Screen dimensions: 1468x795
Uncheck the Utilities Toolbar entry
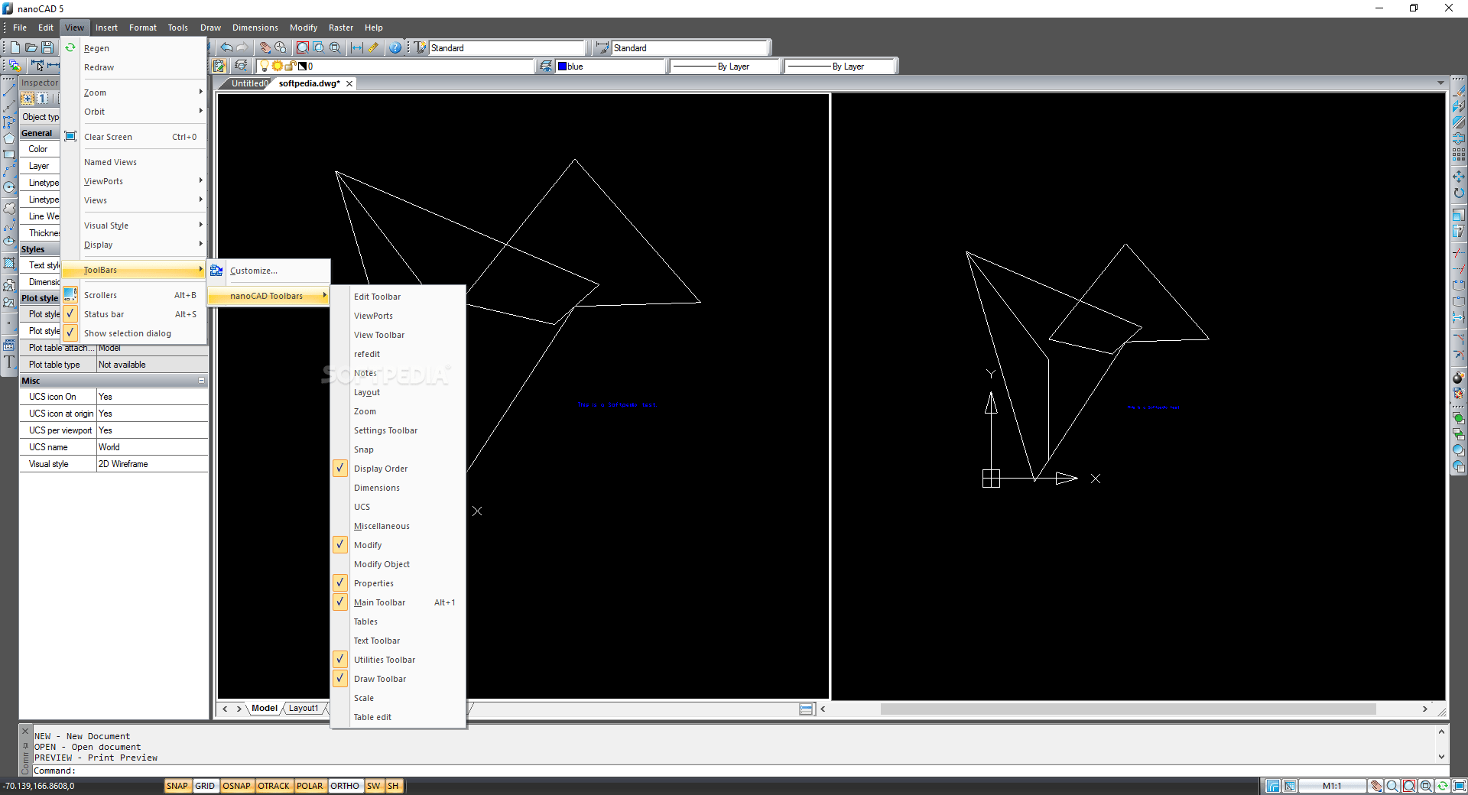tap(340, 660)
